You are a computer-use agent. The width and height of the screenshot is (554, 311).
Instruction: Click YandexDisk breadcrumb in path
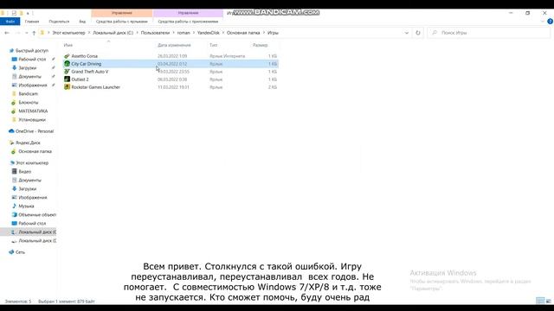(x=208, y=33)
